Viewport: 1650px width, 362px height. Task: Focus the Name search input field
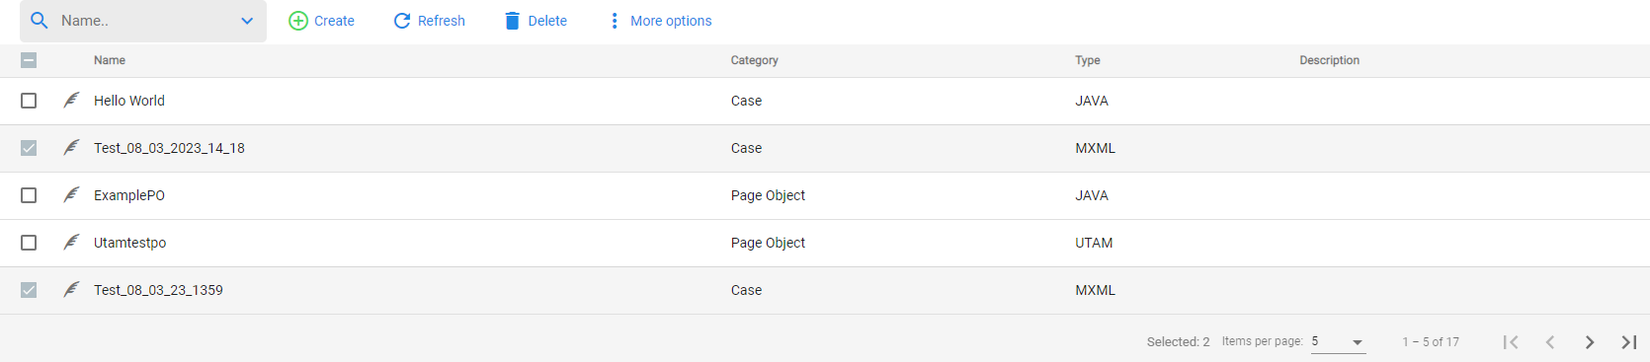[143, 21]
